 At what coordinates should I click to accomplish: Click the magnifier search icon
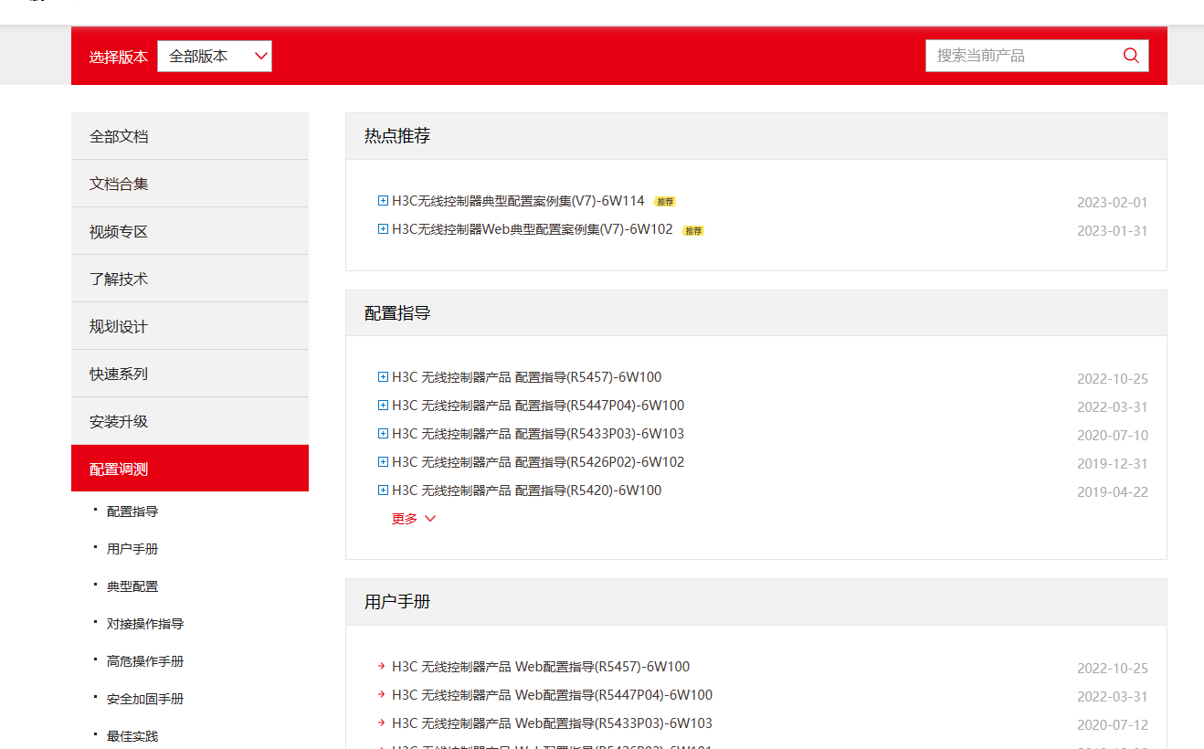[1131, 56]
